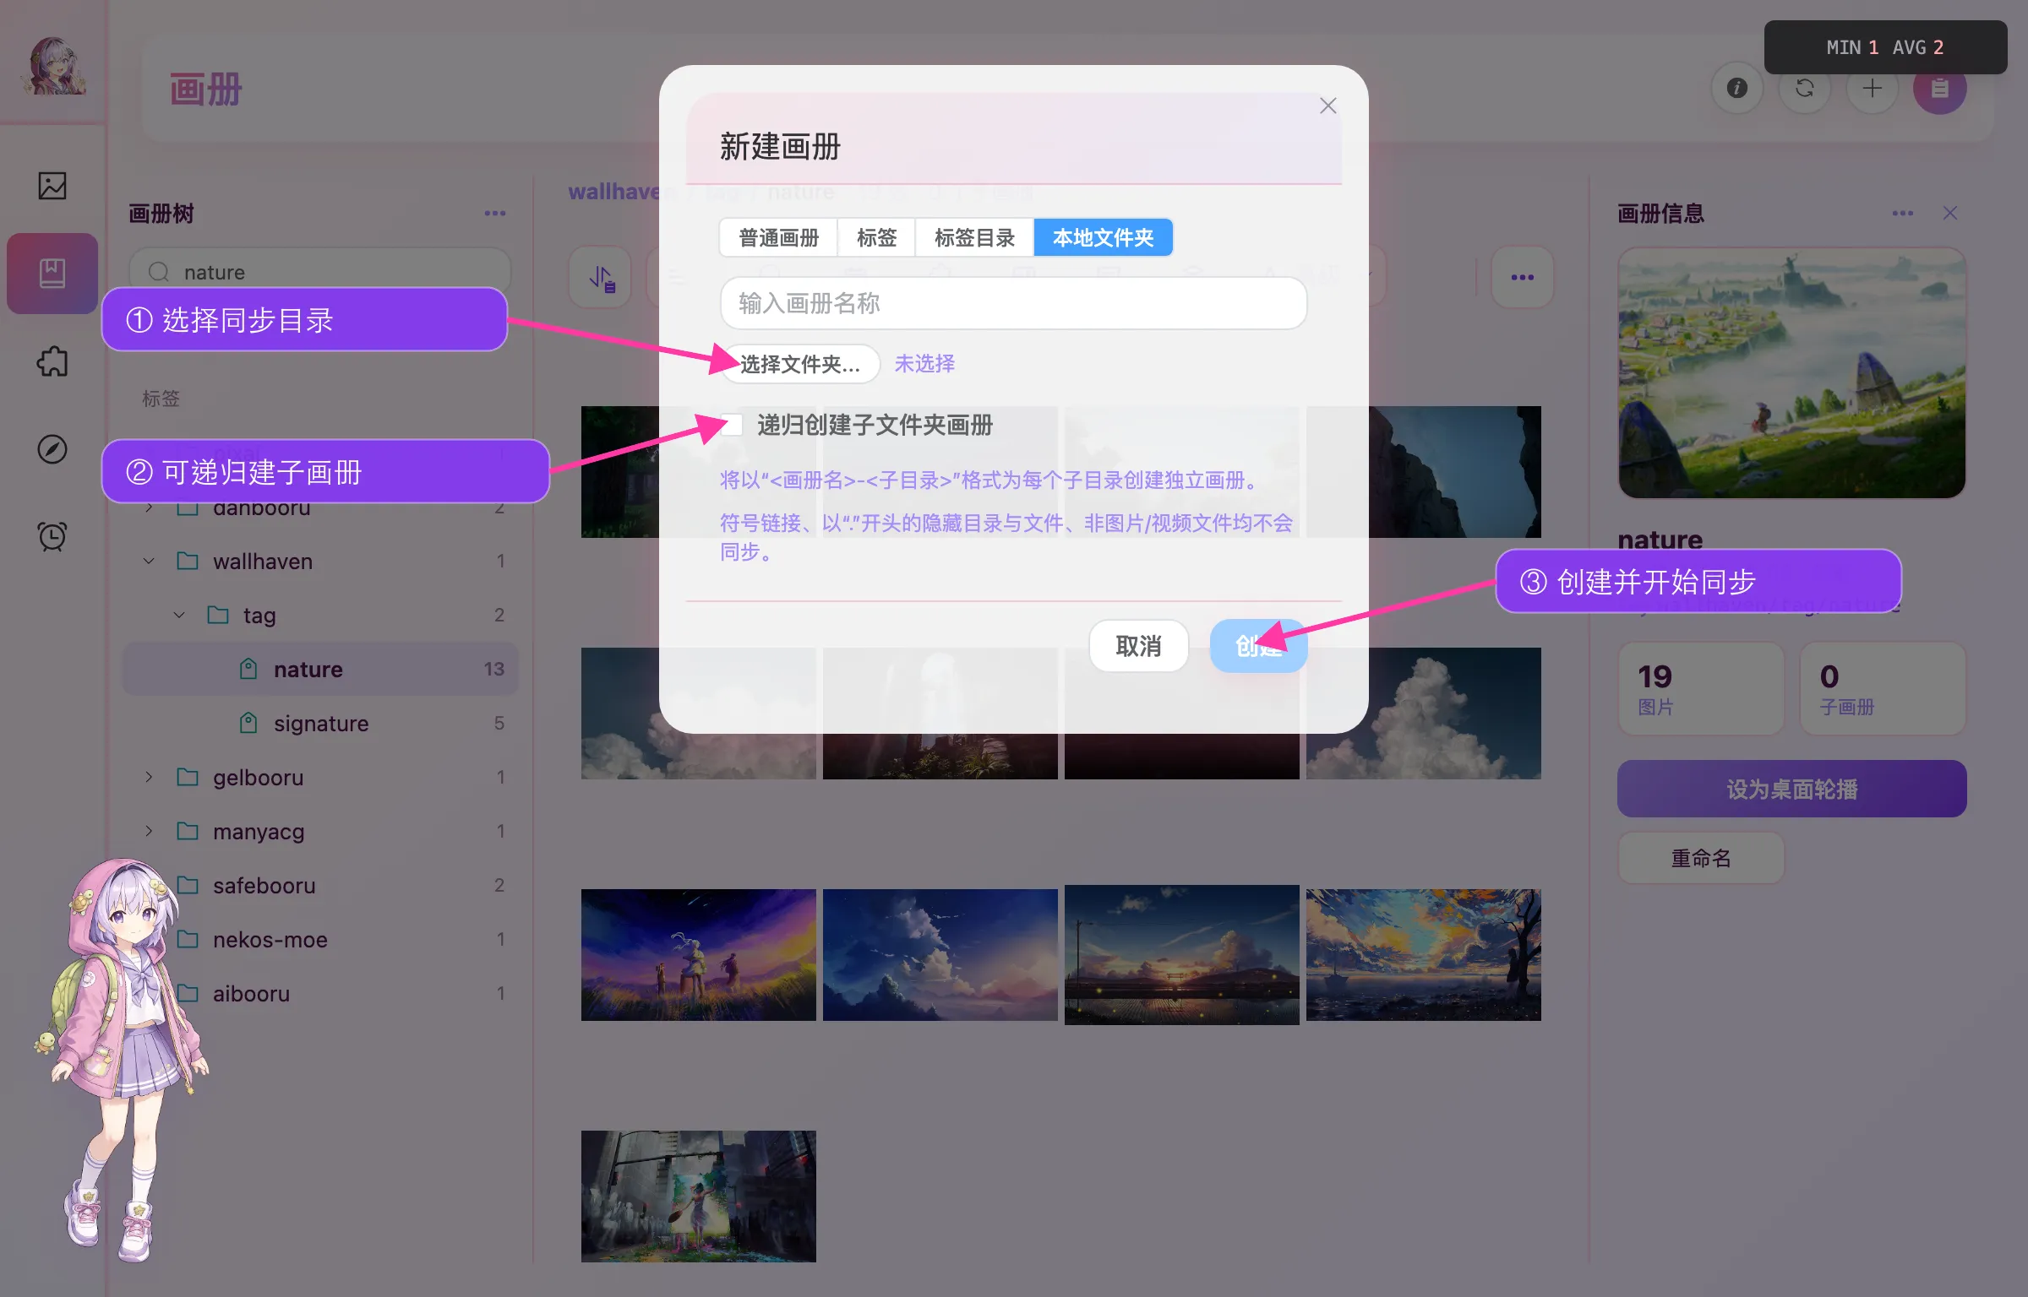Click the plus add icon in the header

pos(1873,88)
